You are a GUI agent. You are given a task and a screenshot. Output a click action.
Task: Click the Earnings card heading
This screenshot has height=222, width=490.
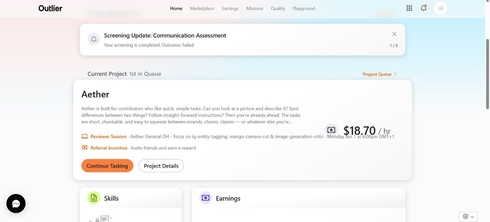click(x=228, y=198)
